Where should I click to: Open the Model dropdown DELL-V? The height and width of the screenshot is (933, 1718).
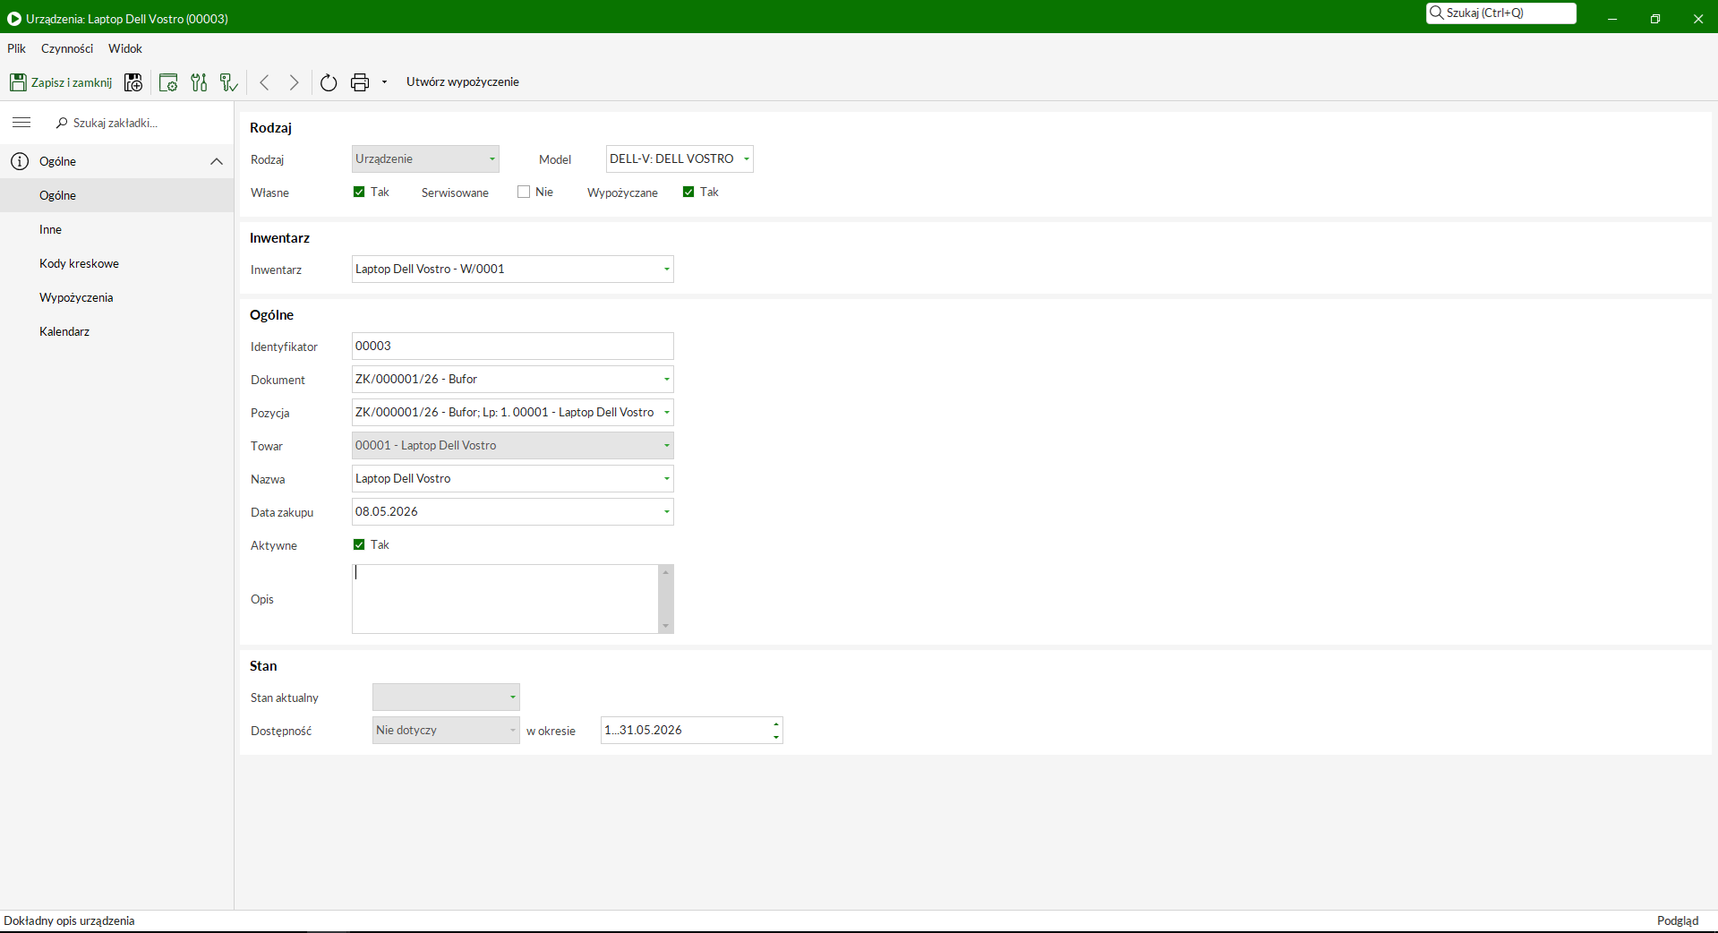point(680,159)
